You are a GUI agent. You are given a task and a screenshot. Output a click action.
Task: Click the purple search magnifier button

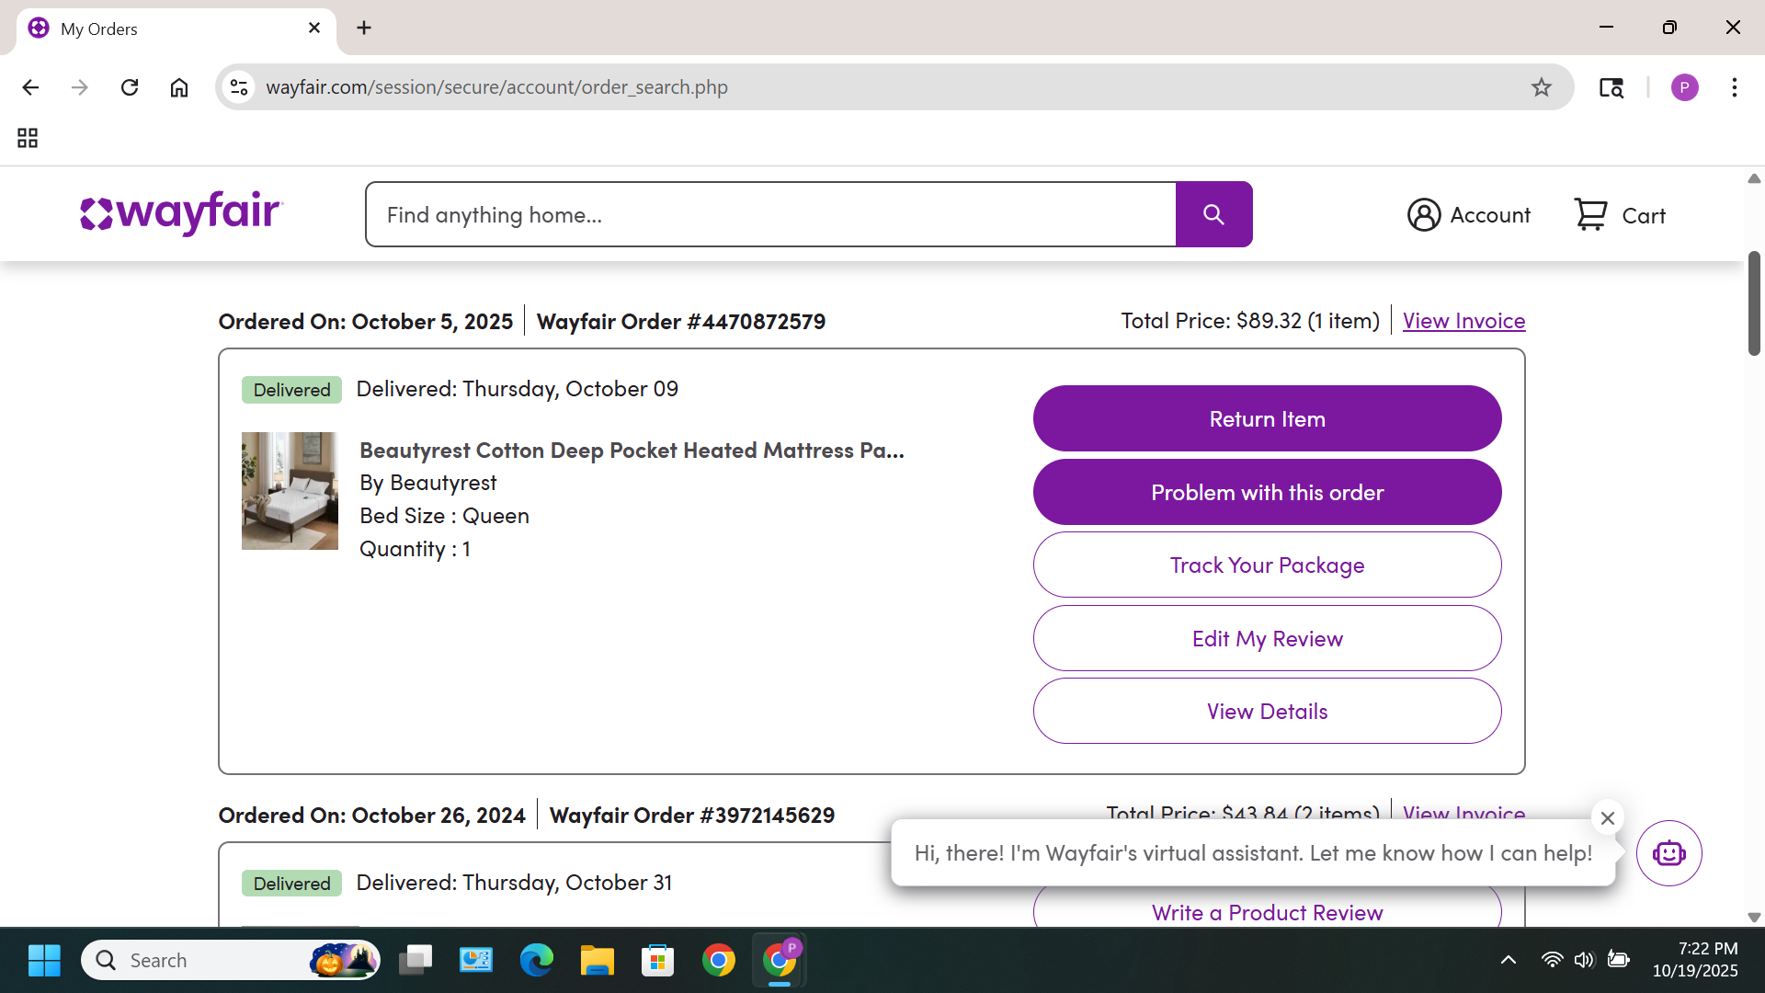pyautogui.click(x=1213, y=214)
